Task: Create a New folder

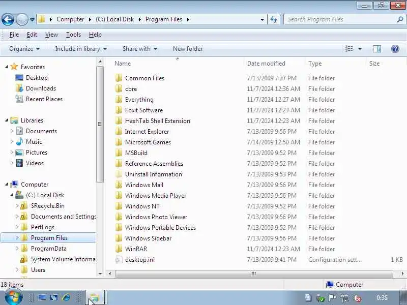Action: [188, 49]
